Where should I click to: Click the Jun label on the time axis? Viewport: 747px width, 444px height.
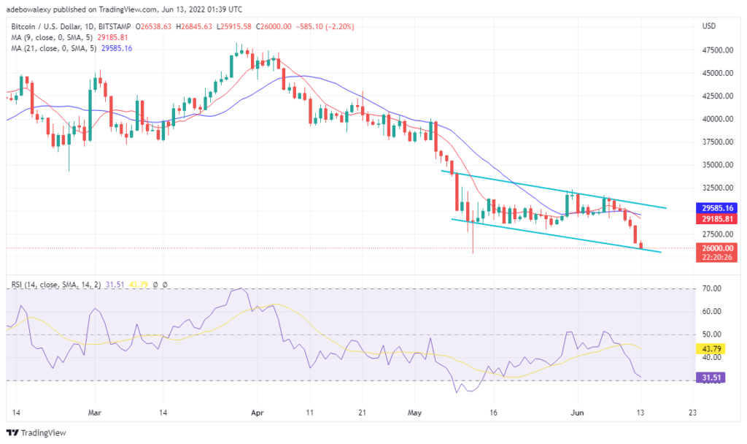pyautogui.click(x=577, y=413)
